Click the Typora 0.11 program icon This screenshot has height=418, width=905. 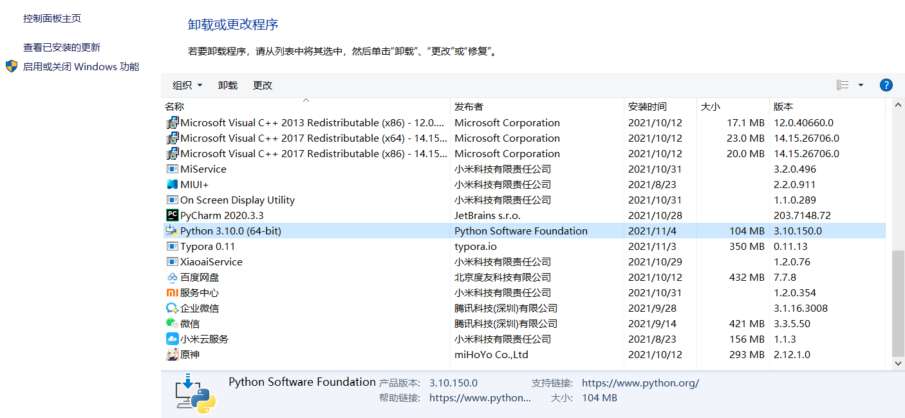172,246
